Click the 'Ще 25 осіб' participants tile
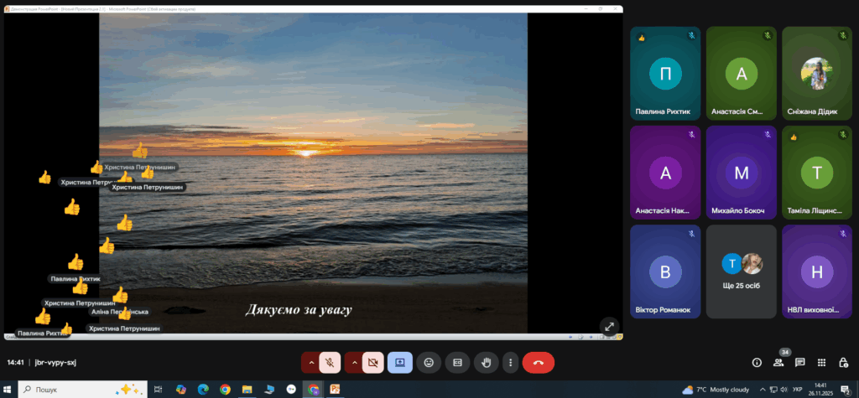Screen dimensions: 859x398 click(x=742, y=271)
